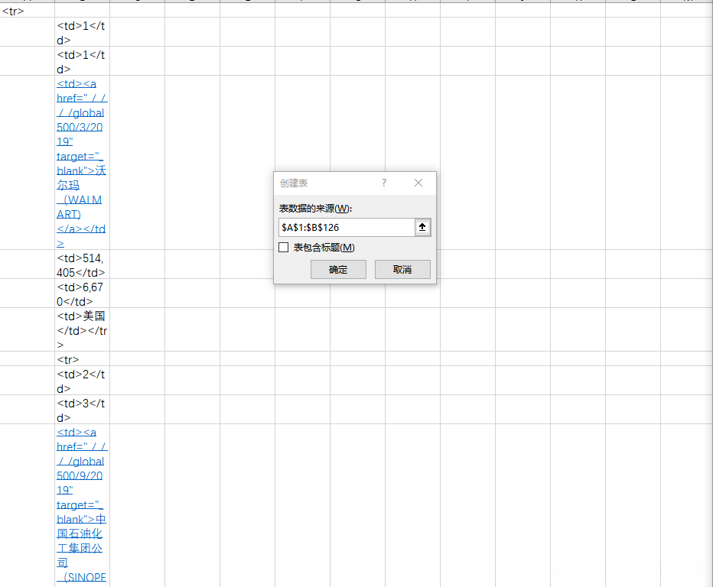The height and width of the screenshot is (587, 713).
Task: Select the cell with <td>2</td>
Action: click(x=82, y=381)
